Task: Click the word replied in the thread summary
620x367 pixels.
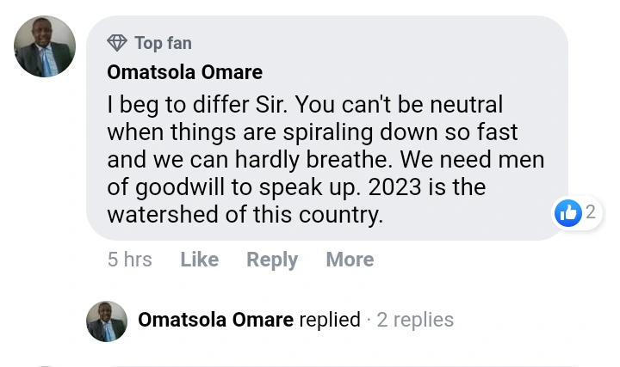Action: (x=329, y=320)
